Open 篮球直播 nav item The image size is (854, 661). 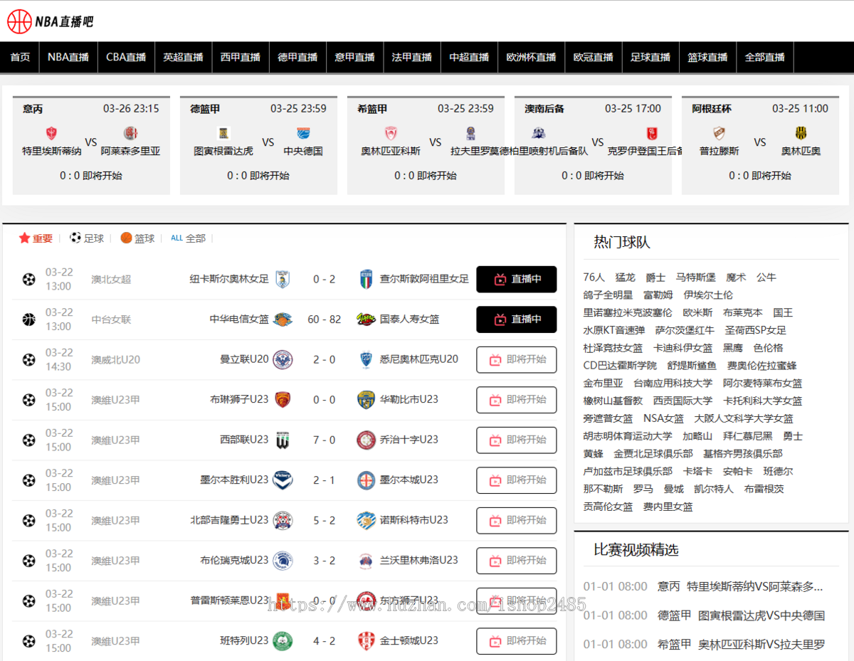[707, 57]
